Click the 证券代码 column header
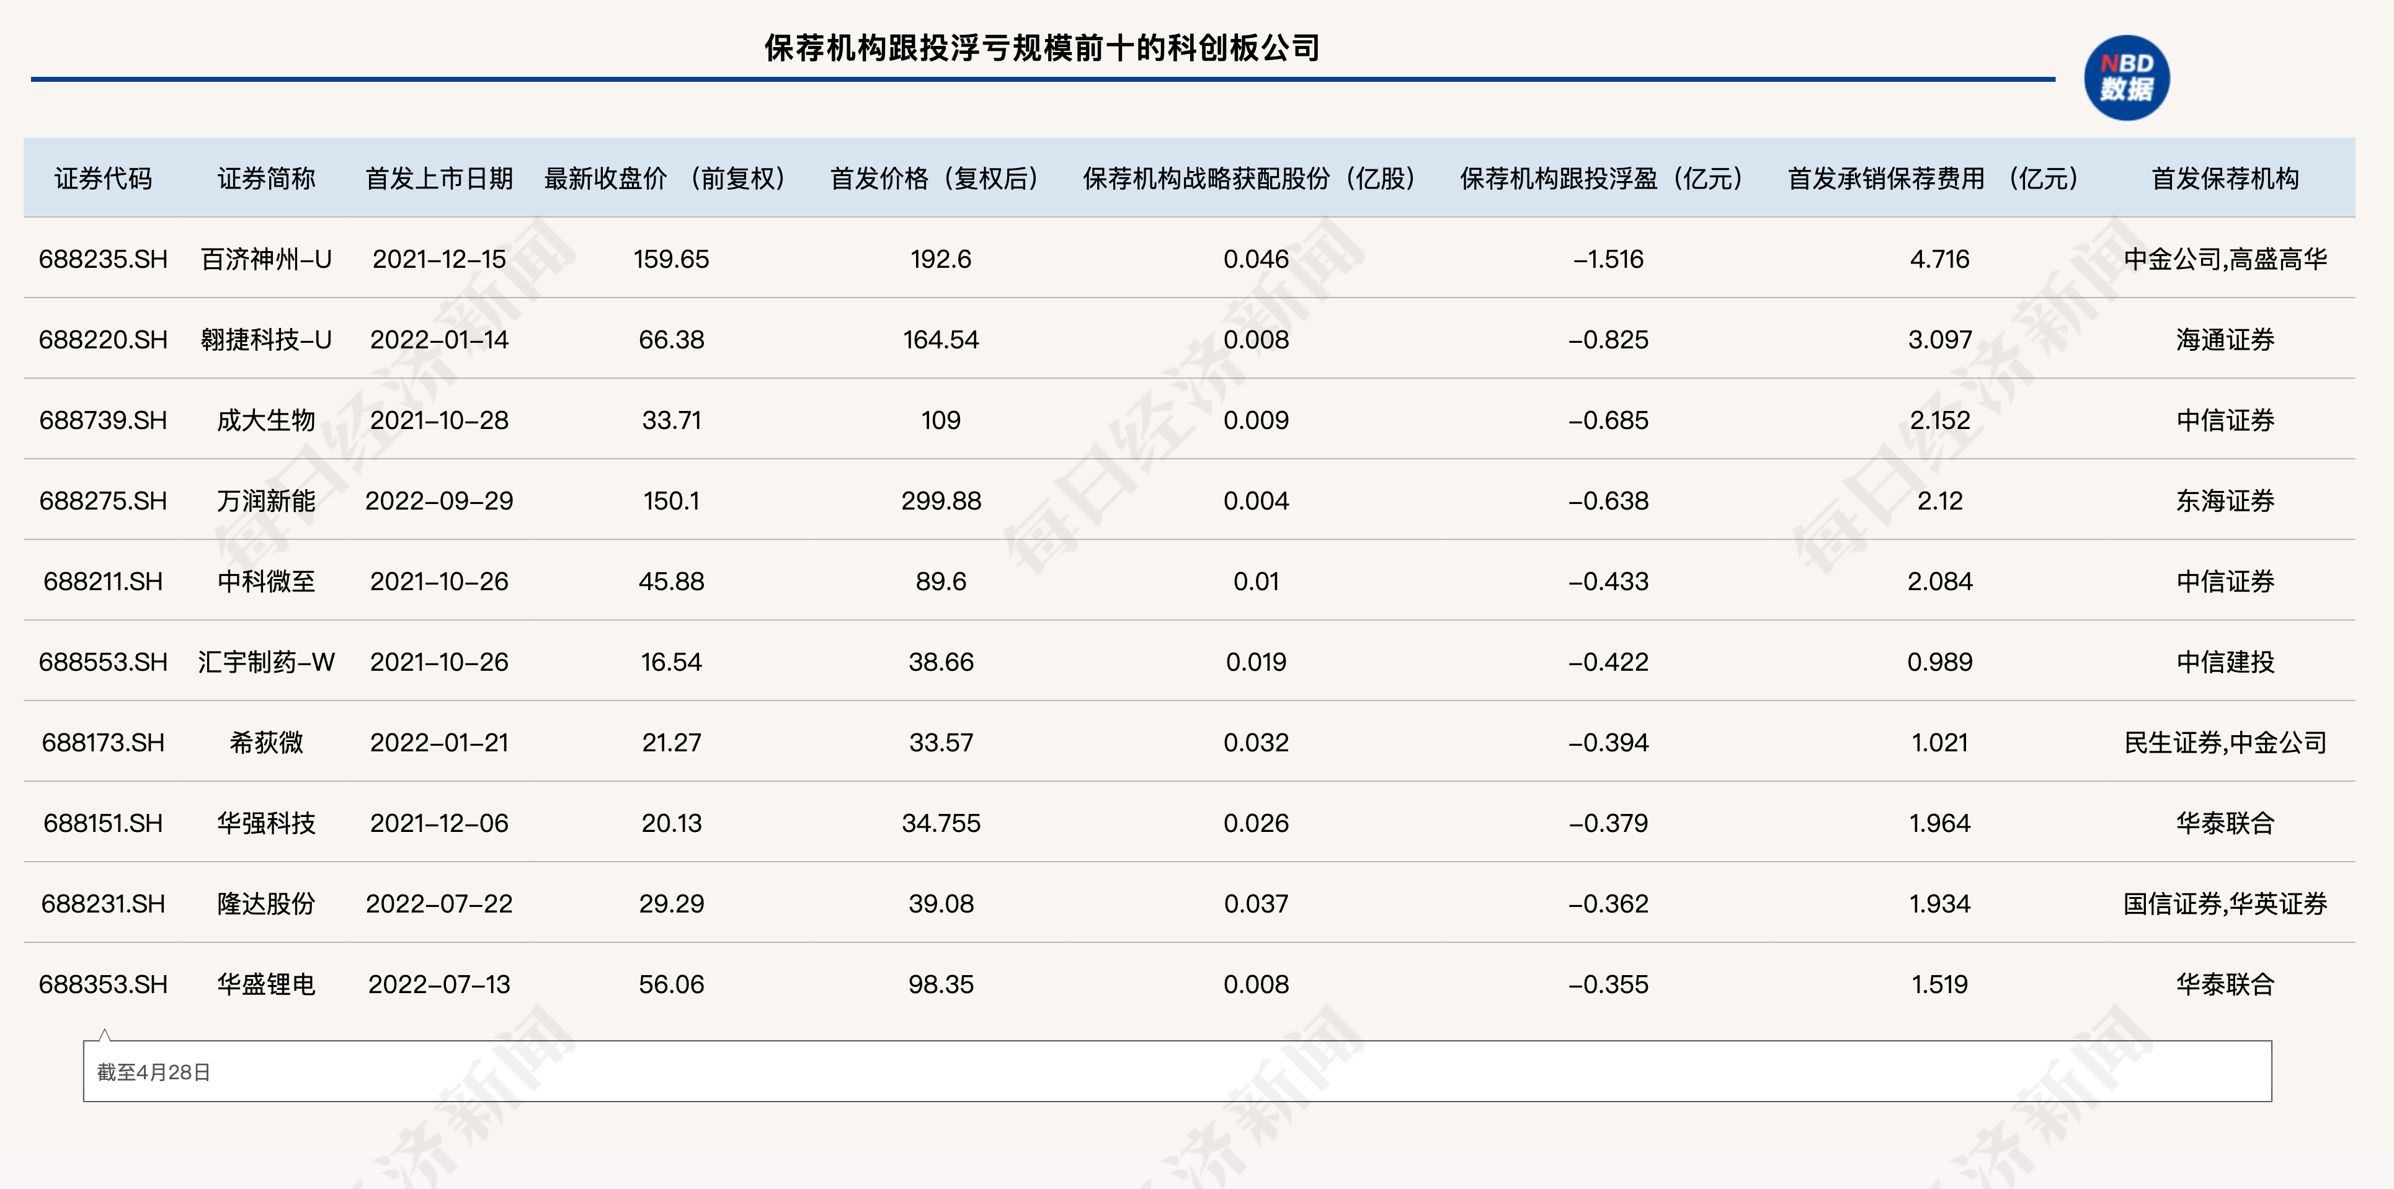Viewport: 2394px width, 1189px height. point(103,179)
